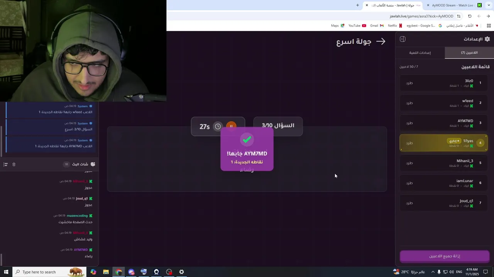The width and height of the screenshot is (494, 277).
Task: Kick player 3liz0 using طرد
Action: tap(409, 83)
